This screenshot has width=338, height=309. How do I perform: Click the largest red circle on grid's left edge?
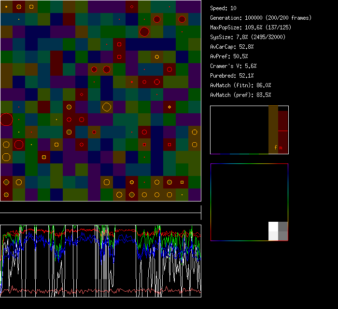pyautogui.click(x=6, y=119)
